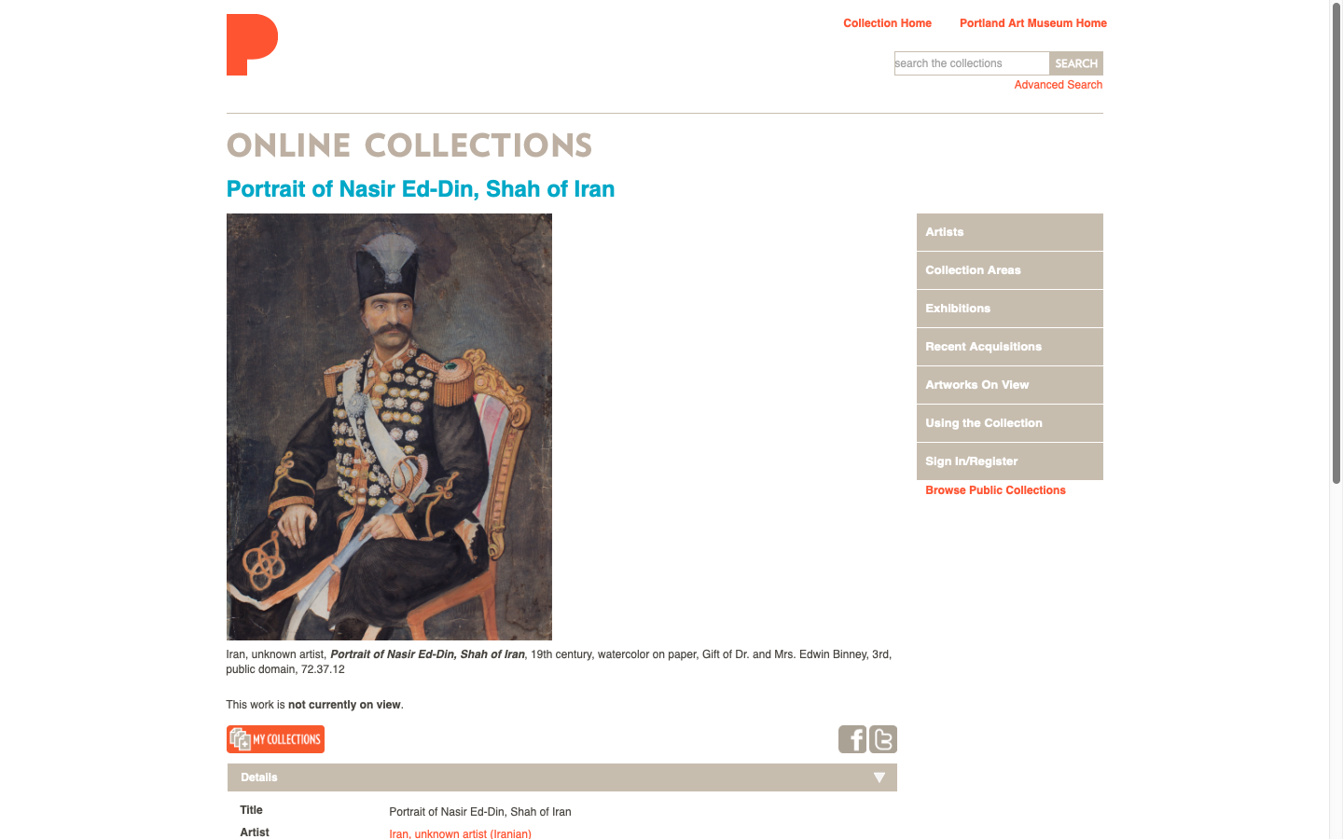Share artwork via Twitter icon
This screenshot has width=1343, height=839.
click(x=883, y=739)
